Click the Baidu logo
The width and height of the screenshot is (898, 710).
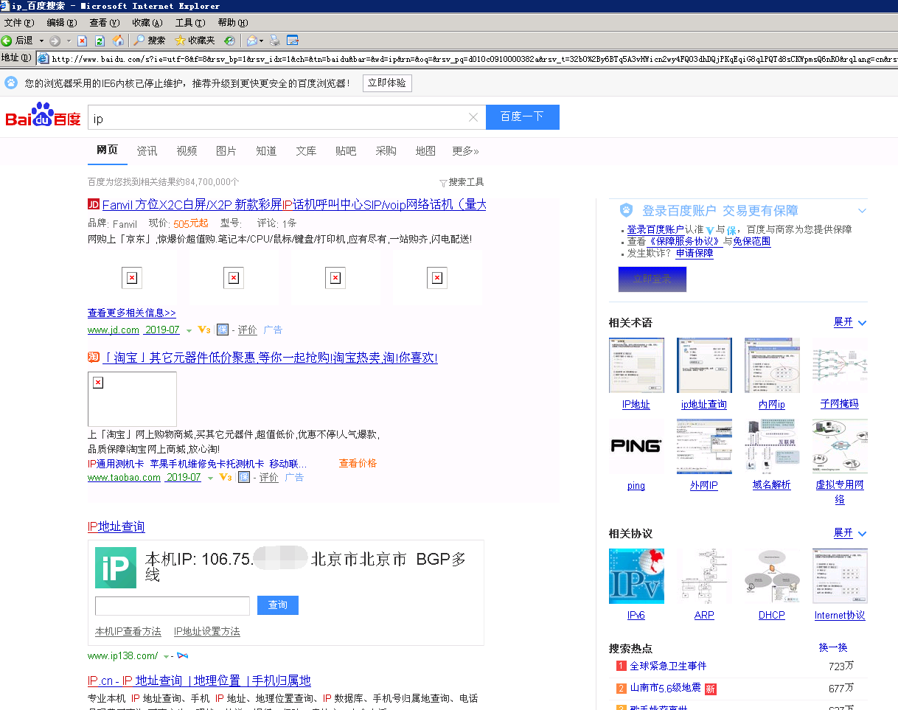[43, 116]
